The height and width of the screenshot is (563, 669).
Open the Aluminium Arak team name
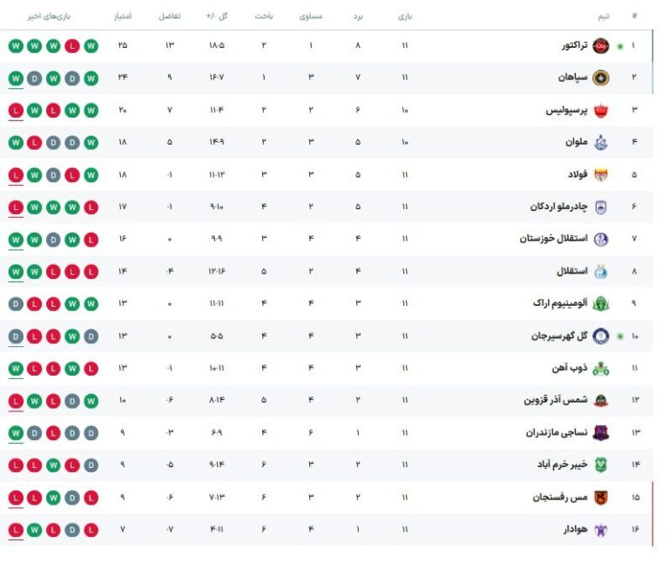[560, 303]
